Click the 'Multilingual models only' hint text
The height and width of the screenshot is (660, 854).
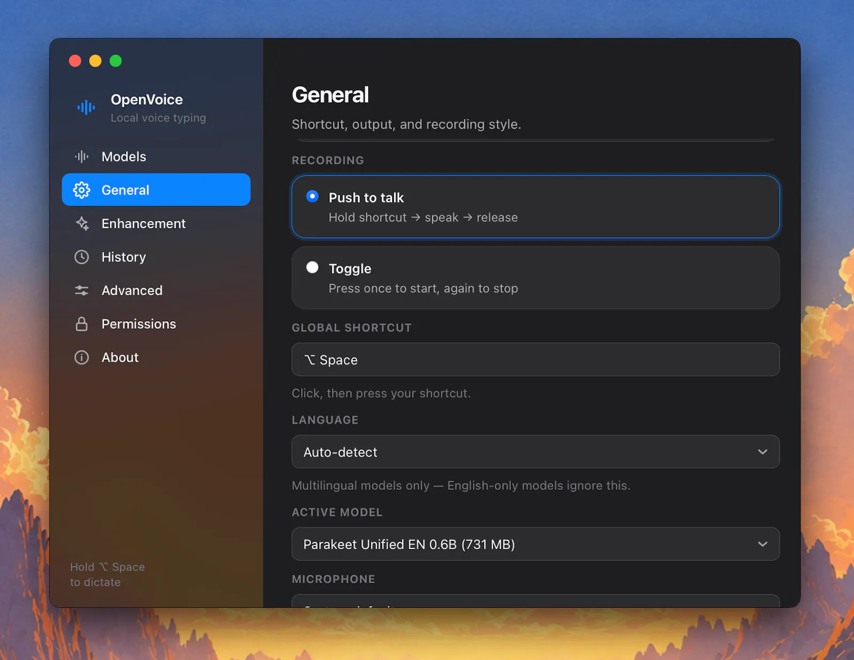tap(461, 486)
